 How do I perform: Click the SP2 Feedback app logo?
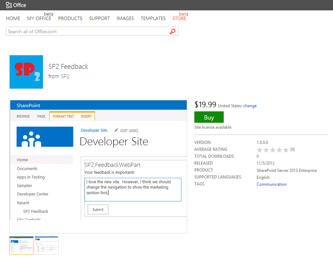[26, 72]
